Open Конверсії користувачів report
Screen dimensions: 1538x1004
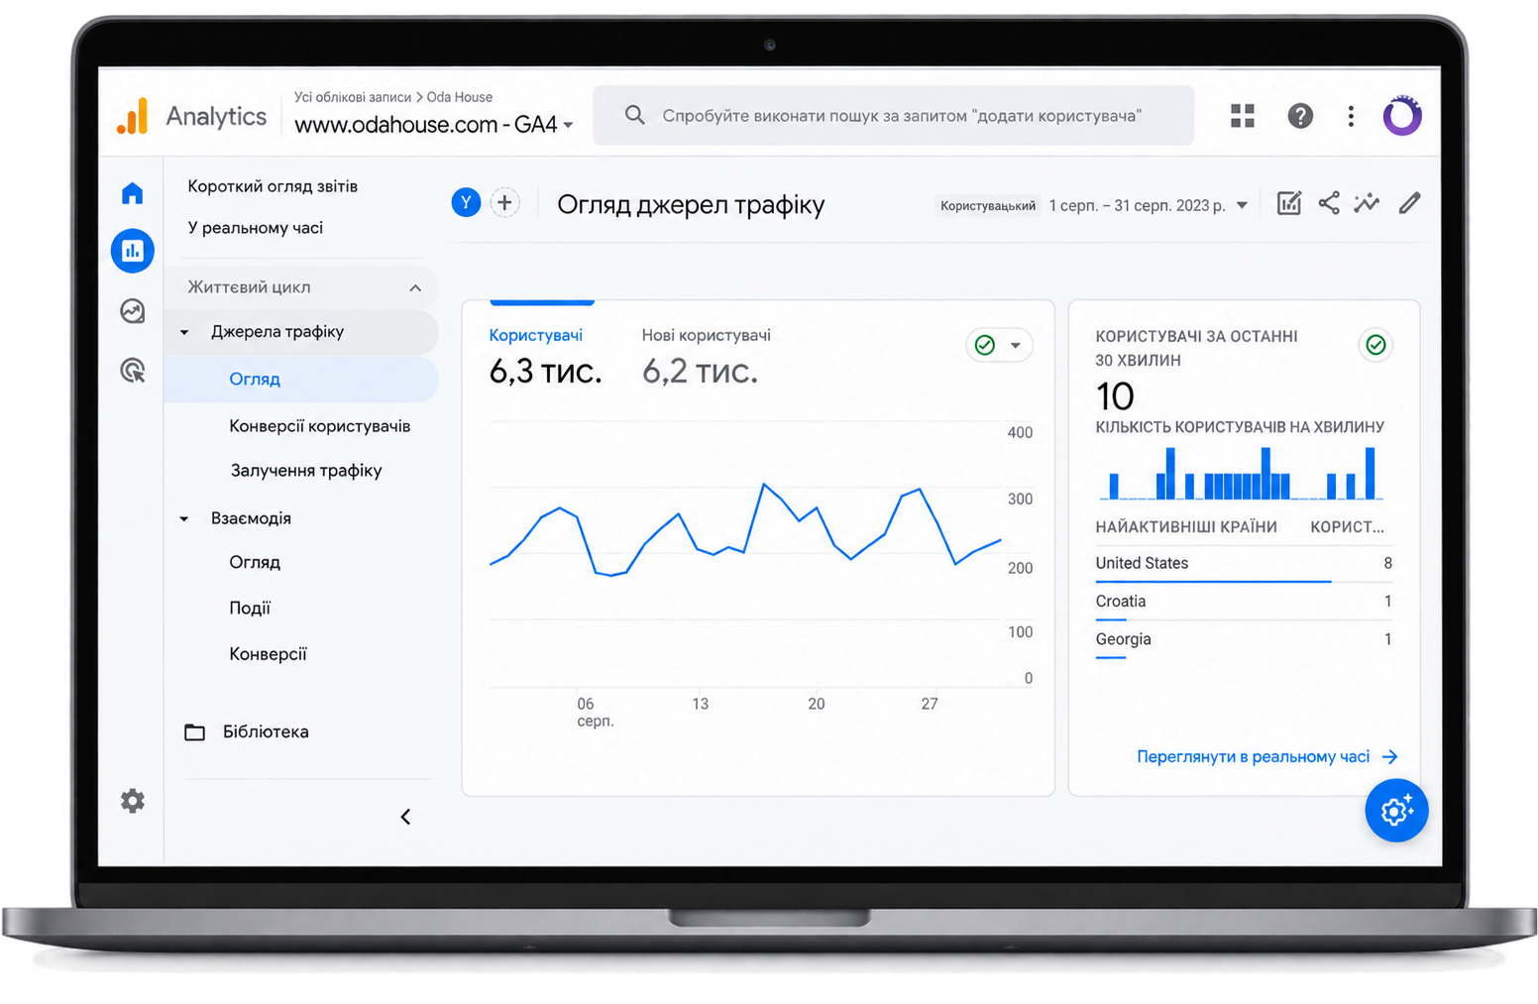[319, 426]
